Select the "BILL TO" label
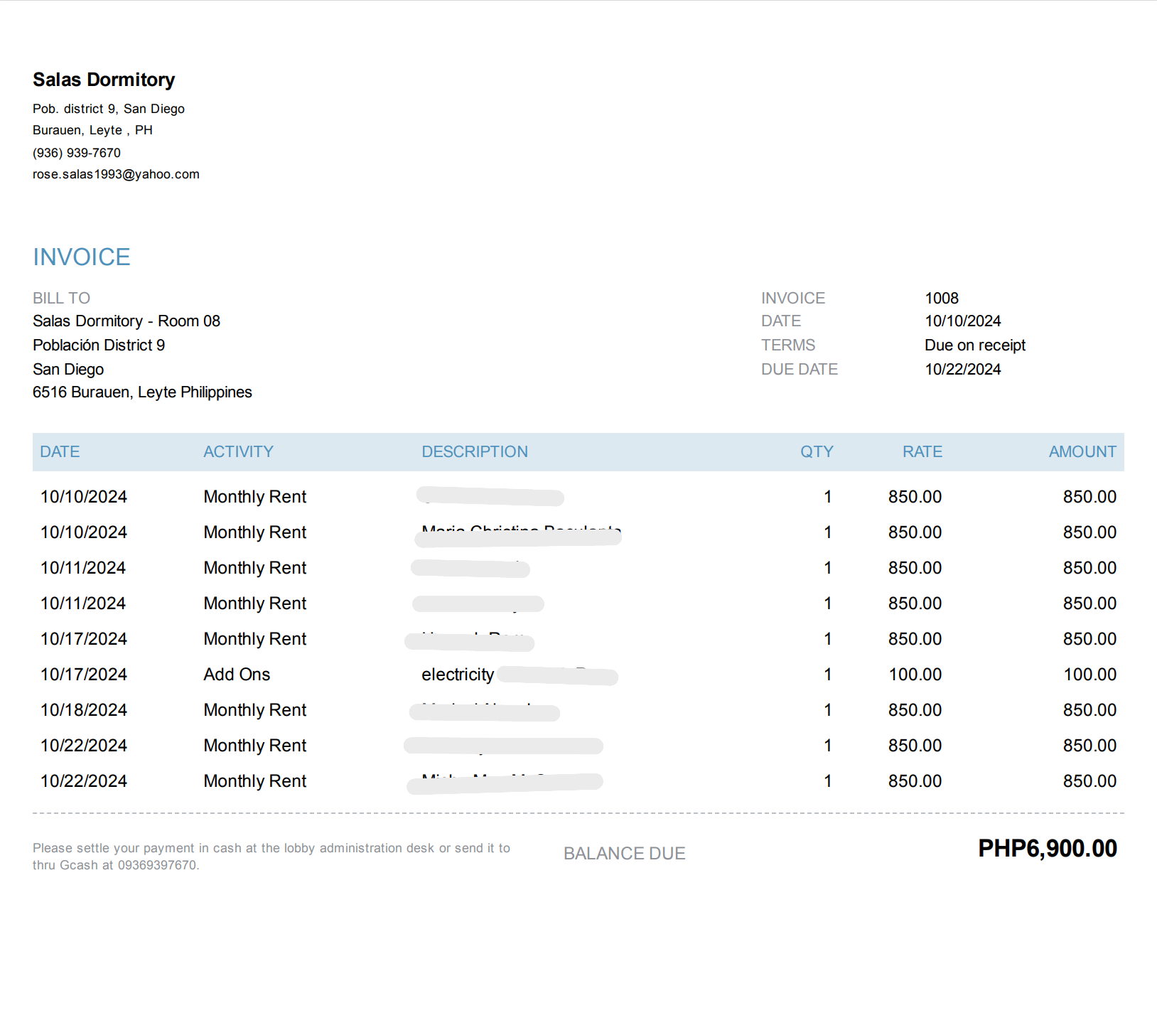Image resolution: width=1157 pixels, height=1030 pixels. [61, 298]
